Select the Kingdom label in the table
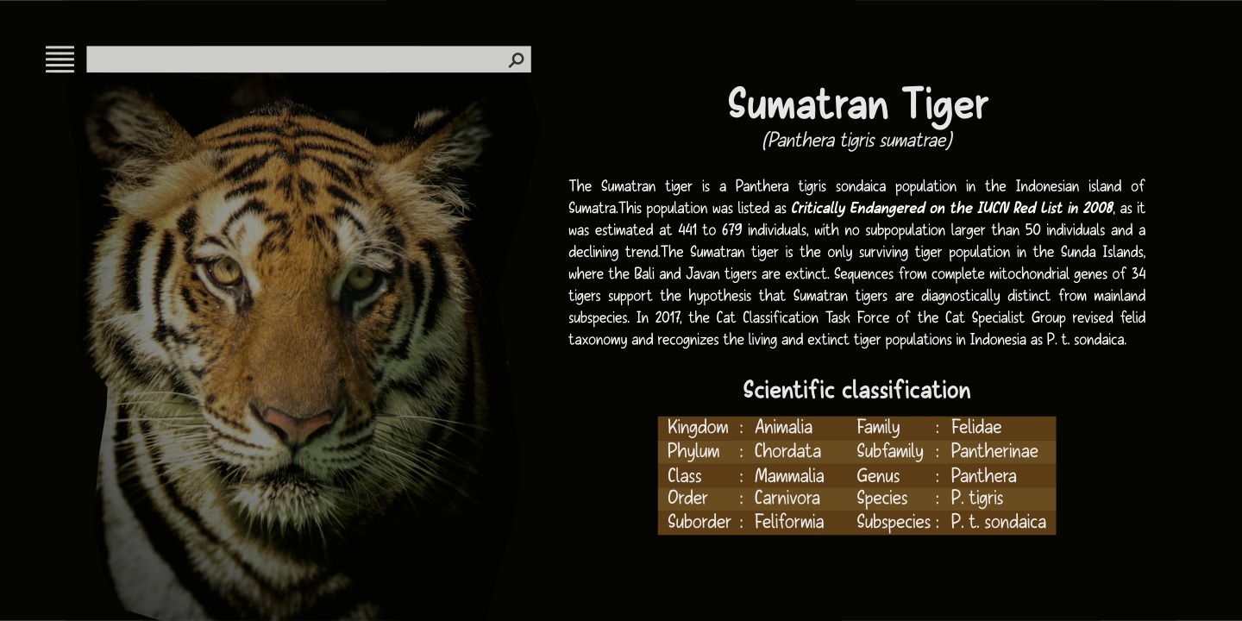1242x621 pixels. (x=697, y=428)
